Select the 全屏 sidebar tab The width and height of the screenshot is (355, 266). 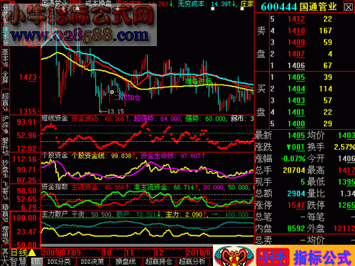pos(5,78)
